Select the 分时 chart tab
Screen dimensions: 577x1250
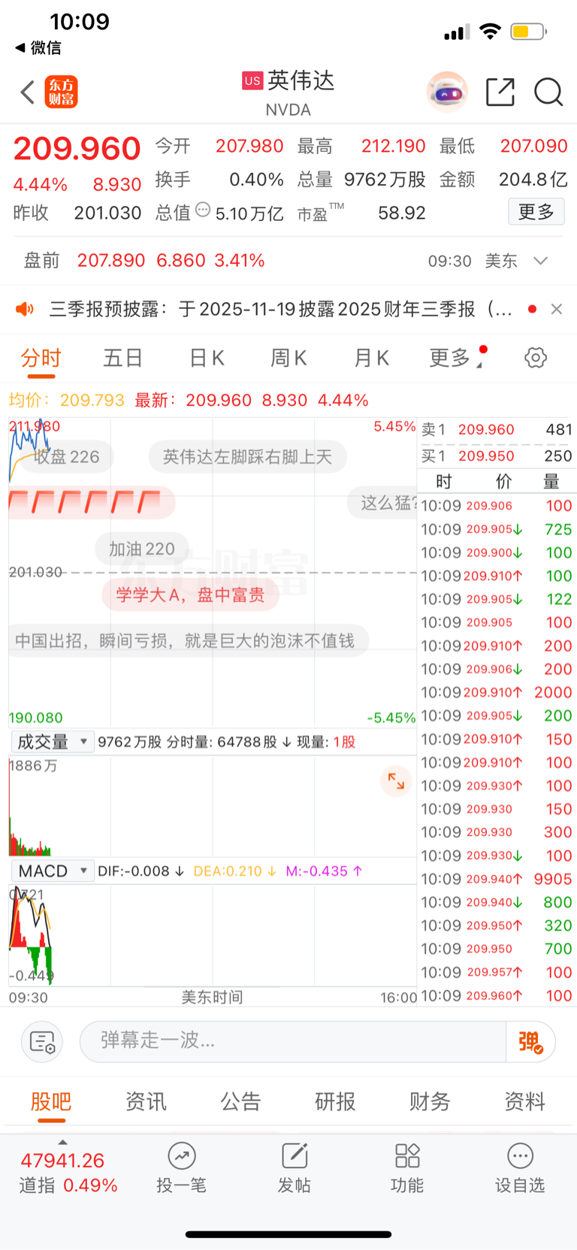coord(41,358)
